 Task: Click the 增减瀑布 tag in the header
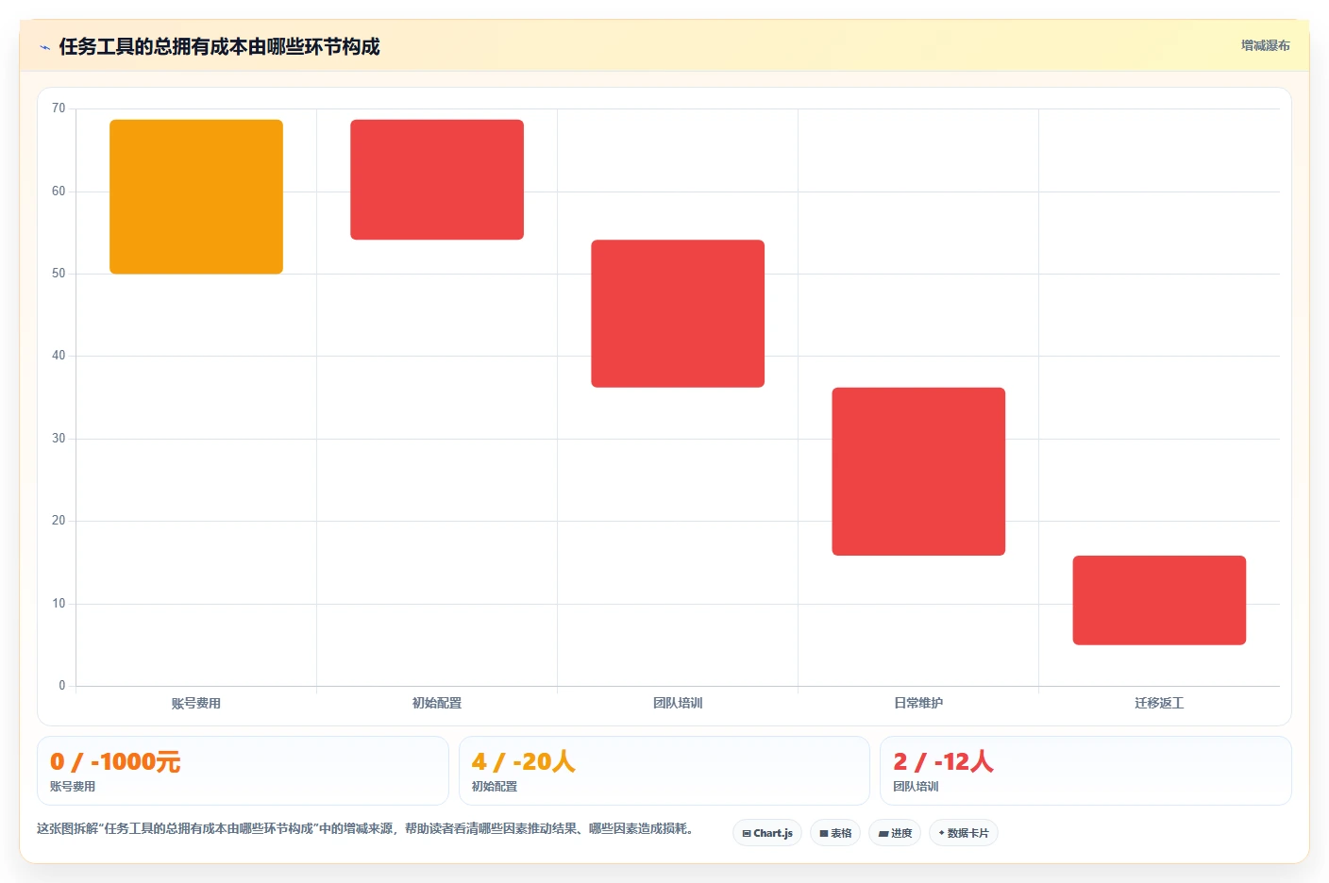point(1265,45)
